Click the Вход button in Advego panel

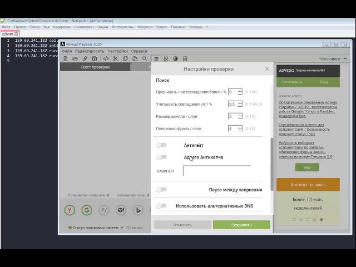tap(324, 82)
